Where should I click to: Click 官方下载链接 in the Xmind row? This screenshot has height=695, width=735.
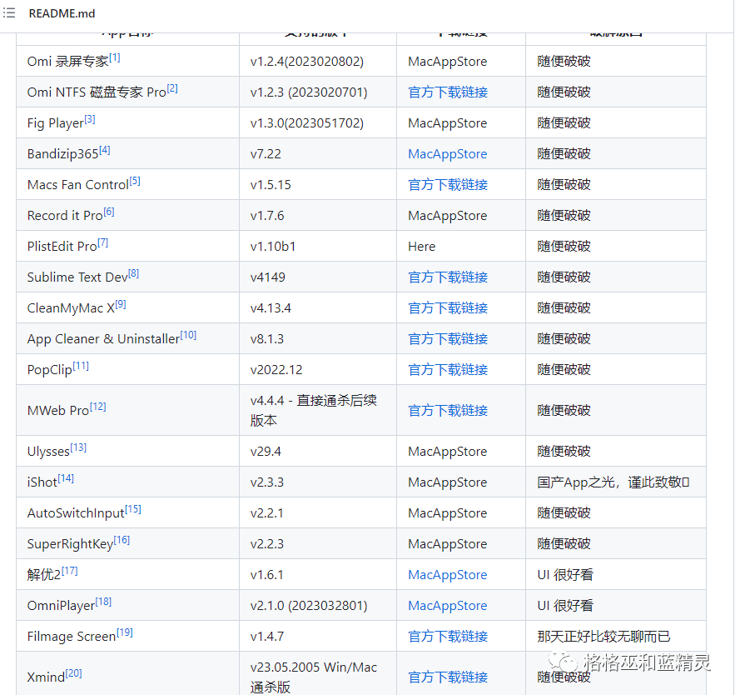point(448,677)
